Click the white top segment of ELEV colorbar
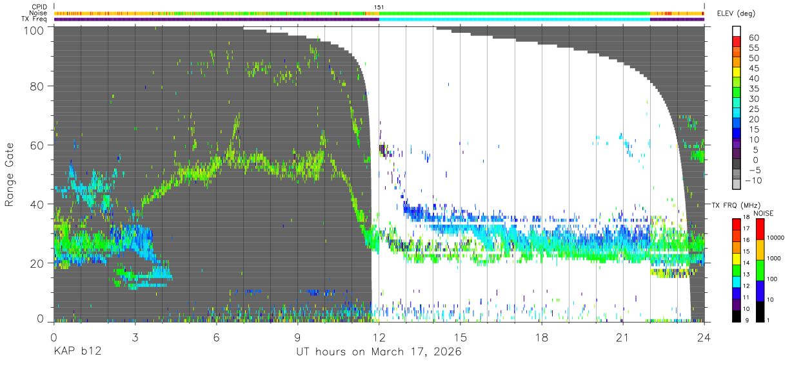Viewport: 792px width, 365px height. point(737,31)
